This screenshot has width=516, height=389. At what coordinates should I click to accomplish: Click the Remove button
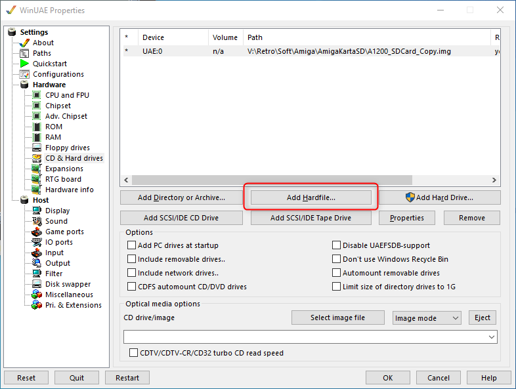(x=472, y=218)
